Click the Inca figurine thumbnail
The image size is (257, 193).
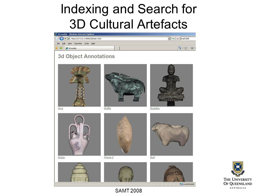click(79, 85)
